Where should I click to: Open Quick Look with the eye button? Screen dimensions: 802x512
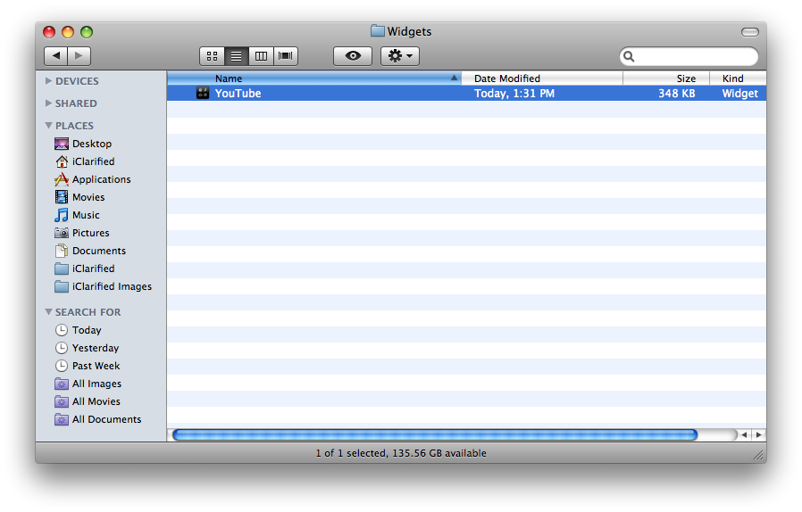tap(353, 55)
